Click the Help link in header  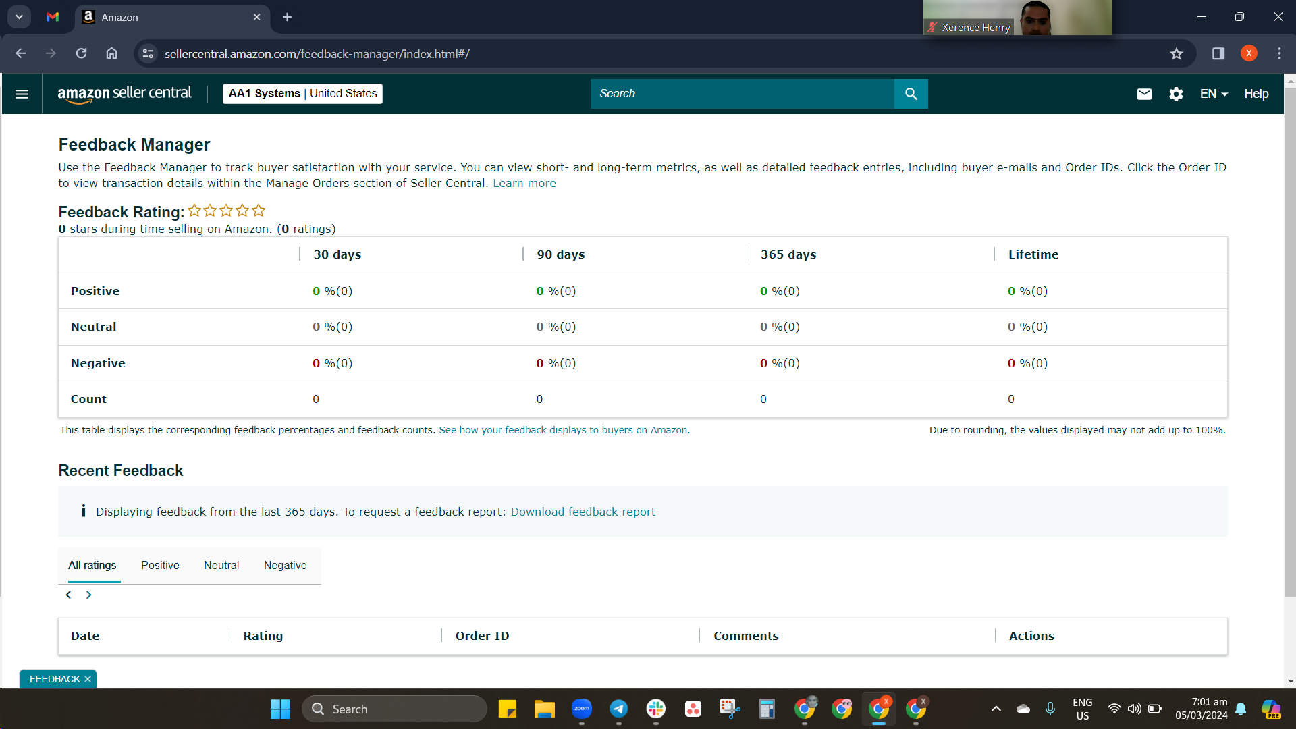tap(1256, 94)
